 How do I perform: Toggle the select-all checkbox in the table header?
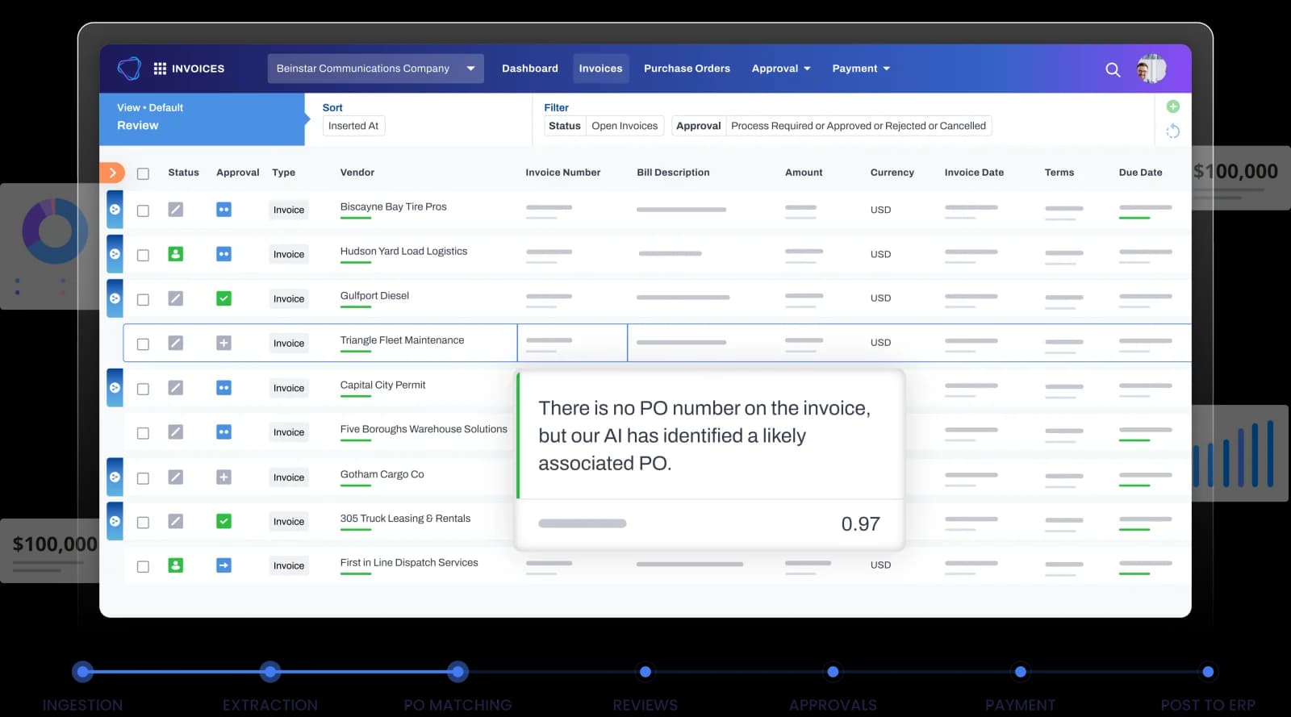point(143,173)
